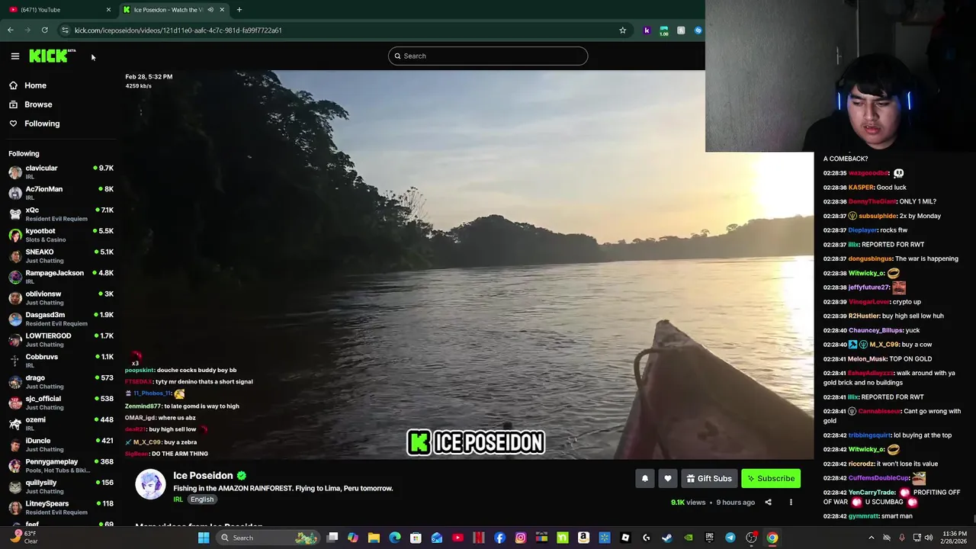The height and width of the screenshot is (549, 976).
Task: Open Ice Poseidon's channel avatar
Action: pyautogui.click(x=150, y=485)
